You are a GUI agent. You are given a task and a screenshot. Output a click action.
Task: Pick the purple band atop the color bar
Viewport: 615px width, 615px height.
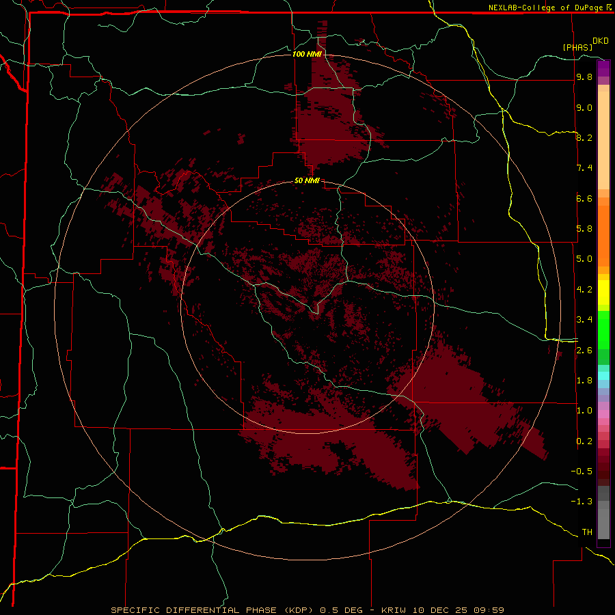click(x=603, y=68)
